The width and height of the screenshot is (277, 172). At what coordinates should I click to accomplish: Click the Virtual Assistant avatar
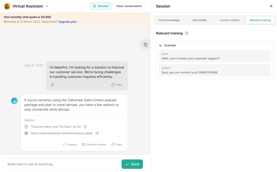click(x=7, y=6)
